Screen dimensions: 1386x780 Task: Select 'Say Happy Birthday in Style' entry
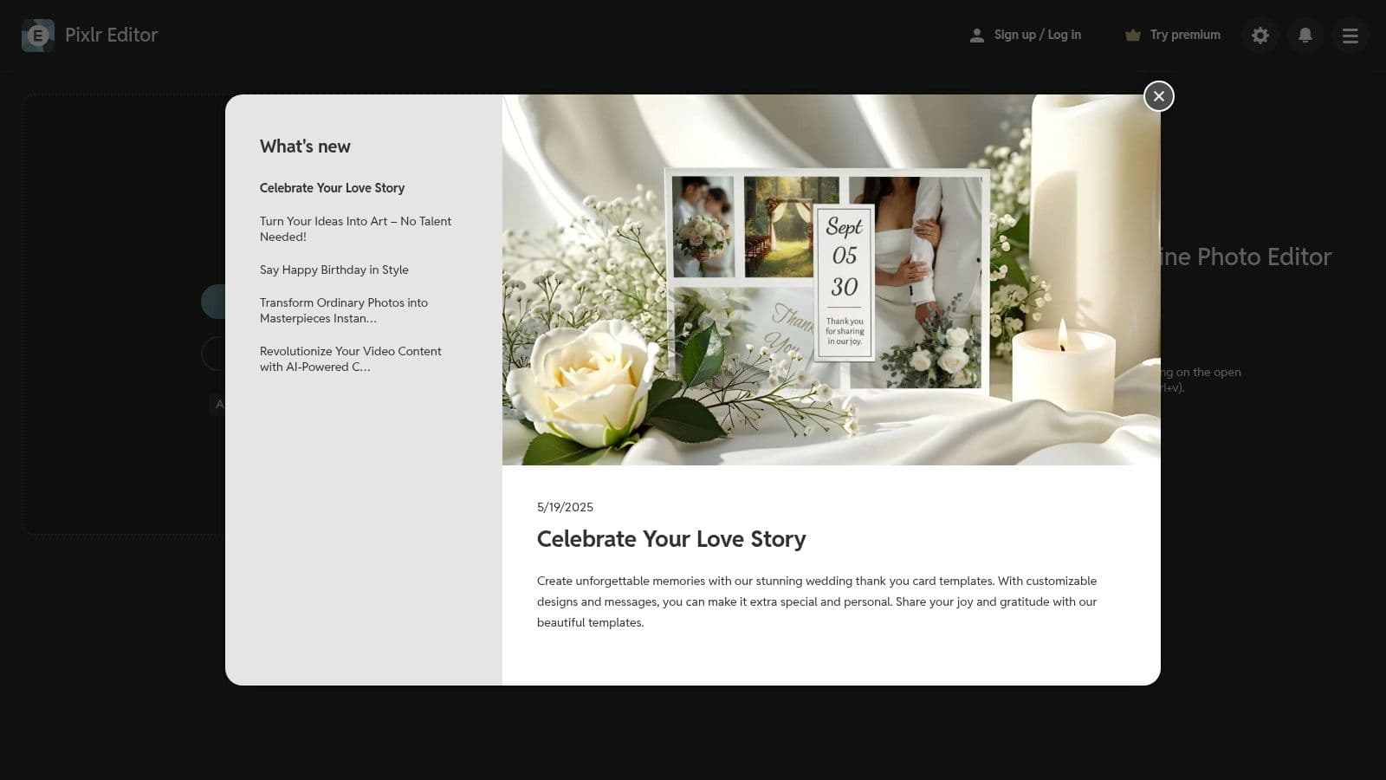tap(334, 270)
